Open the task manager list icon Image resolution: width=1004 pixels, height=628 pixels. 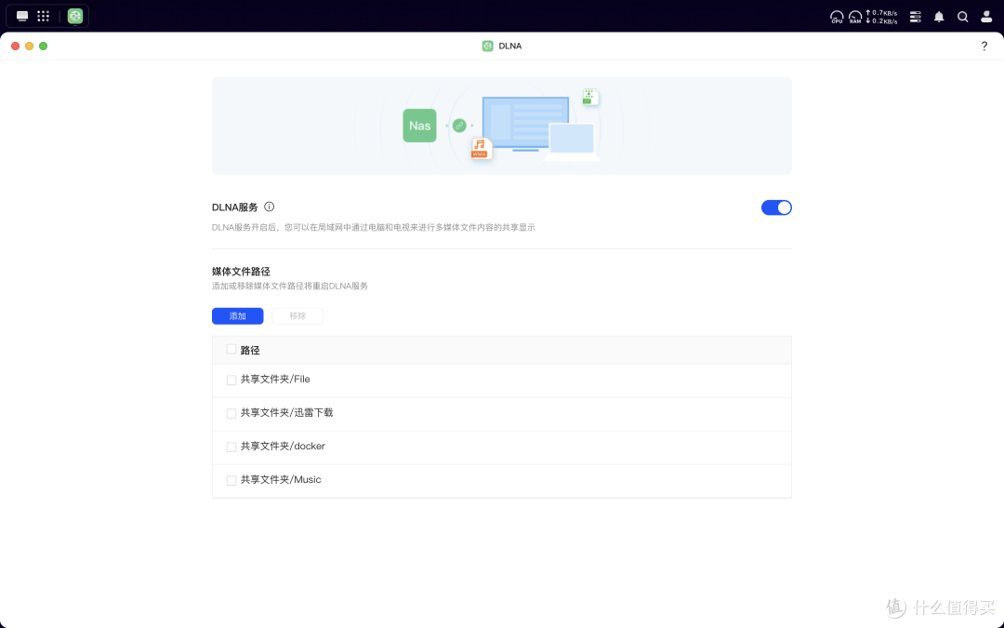point(916,17)
